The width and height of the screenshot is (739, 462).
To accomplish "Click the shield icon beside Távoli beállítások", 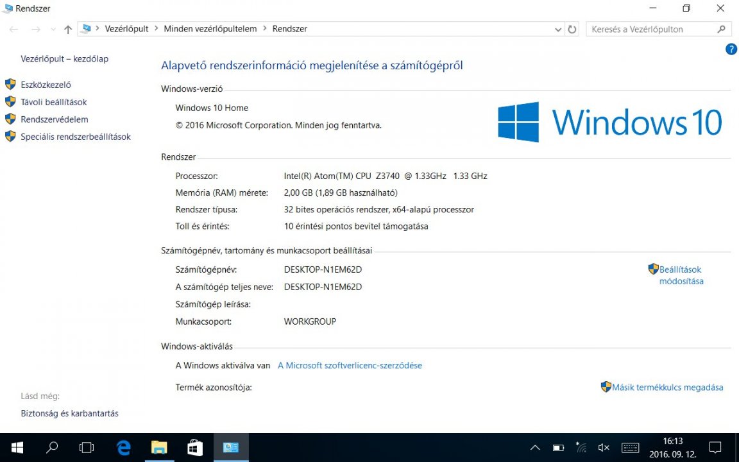I will click(x=10, y=102).
